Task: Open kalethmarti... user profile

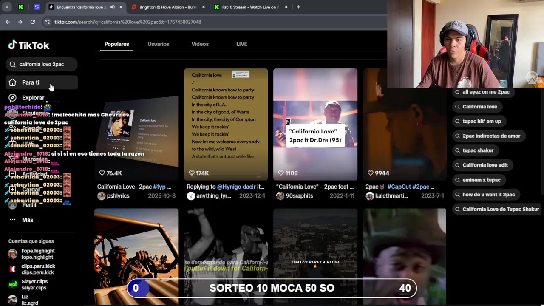Action: tap(392, 196)
